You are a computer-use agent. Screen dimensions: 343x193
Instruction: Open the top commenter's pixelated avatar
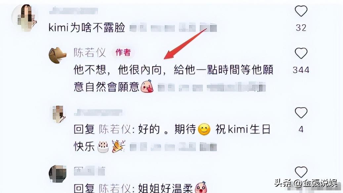point(25,17)
